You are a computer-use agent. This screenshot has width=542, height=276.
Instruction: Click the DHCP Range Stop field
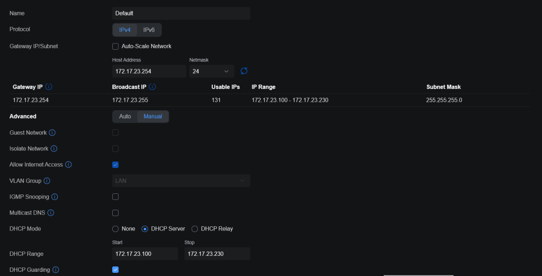(x=217, y=254)
